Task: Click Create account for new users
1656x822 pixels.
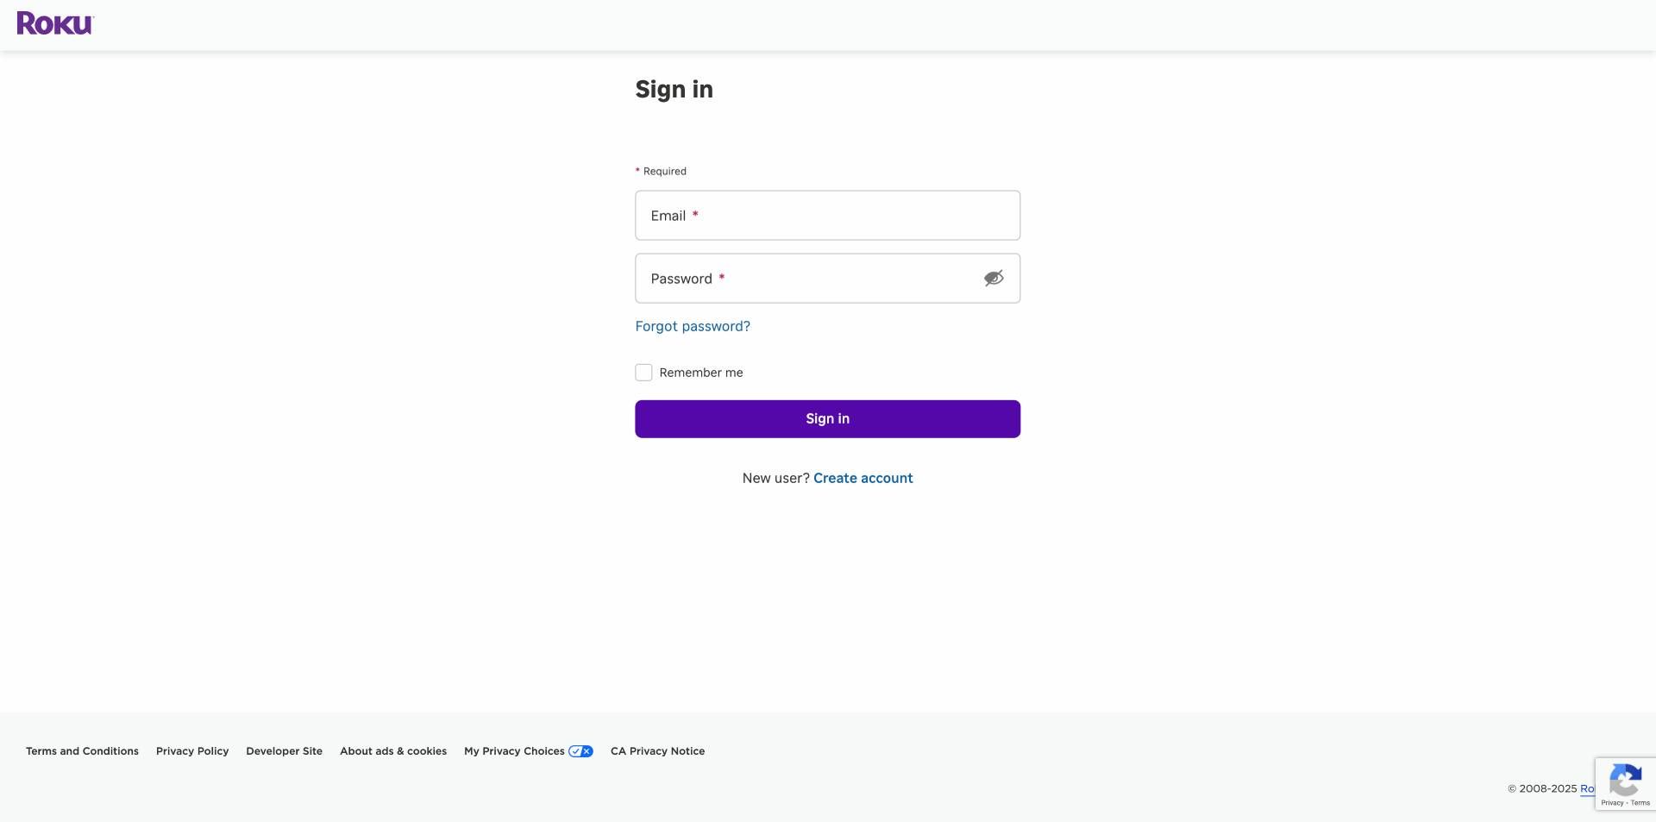Action: (862, 478)
